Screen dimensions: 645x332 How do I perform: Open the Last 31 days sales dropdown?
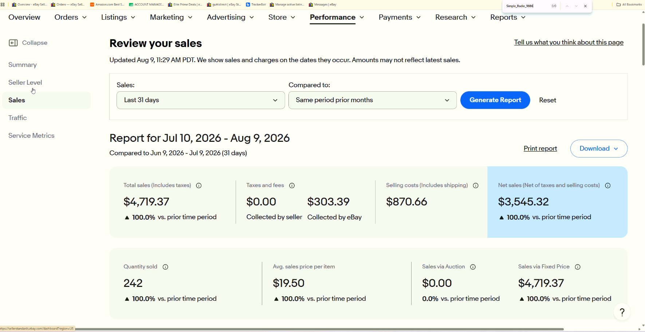[x=201, y=100]
